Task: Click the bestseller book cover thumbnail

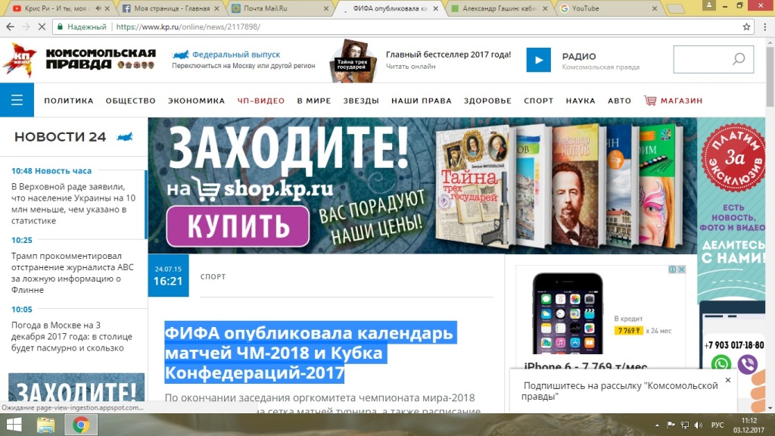Action: click(351, 61)
